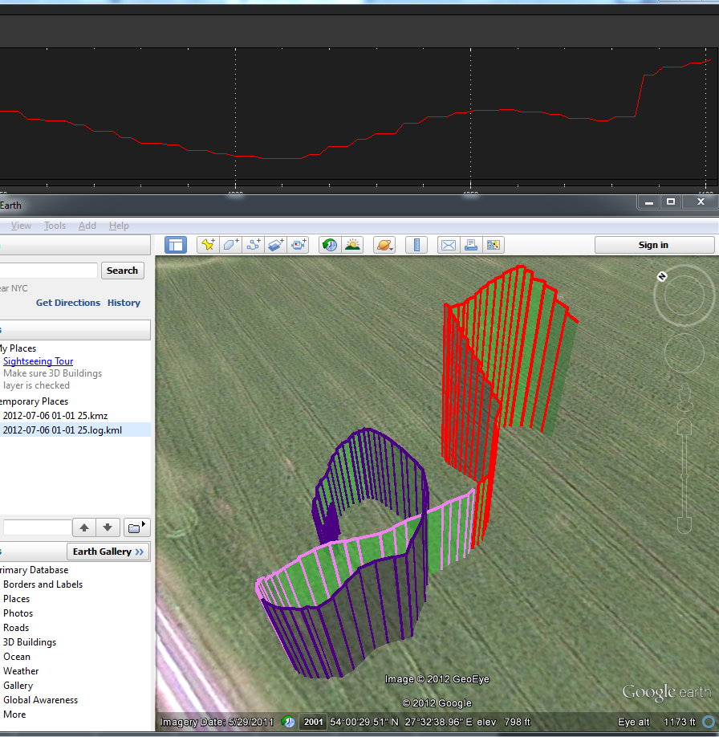The image size is (719, 737).
Task: Select the Add Polygon tool
Action: (231, 245)
